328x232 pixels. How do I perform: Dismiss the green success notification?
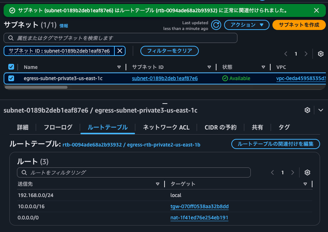316,10
